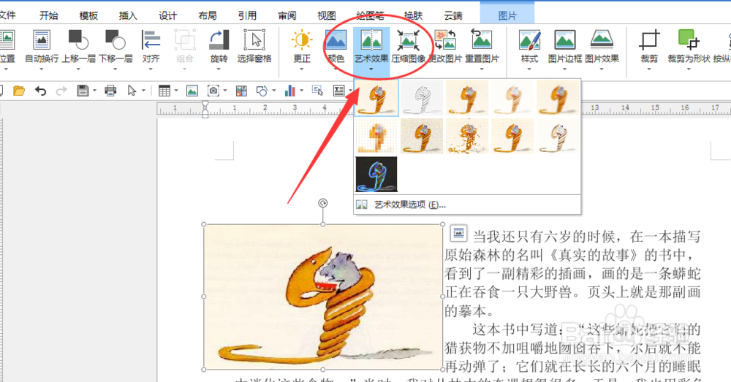Open the table icon dropdown arrow

tap(175, 91)
